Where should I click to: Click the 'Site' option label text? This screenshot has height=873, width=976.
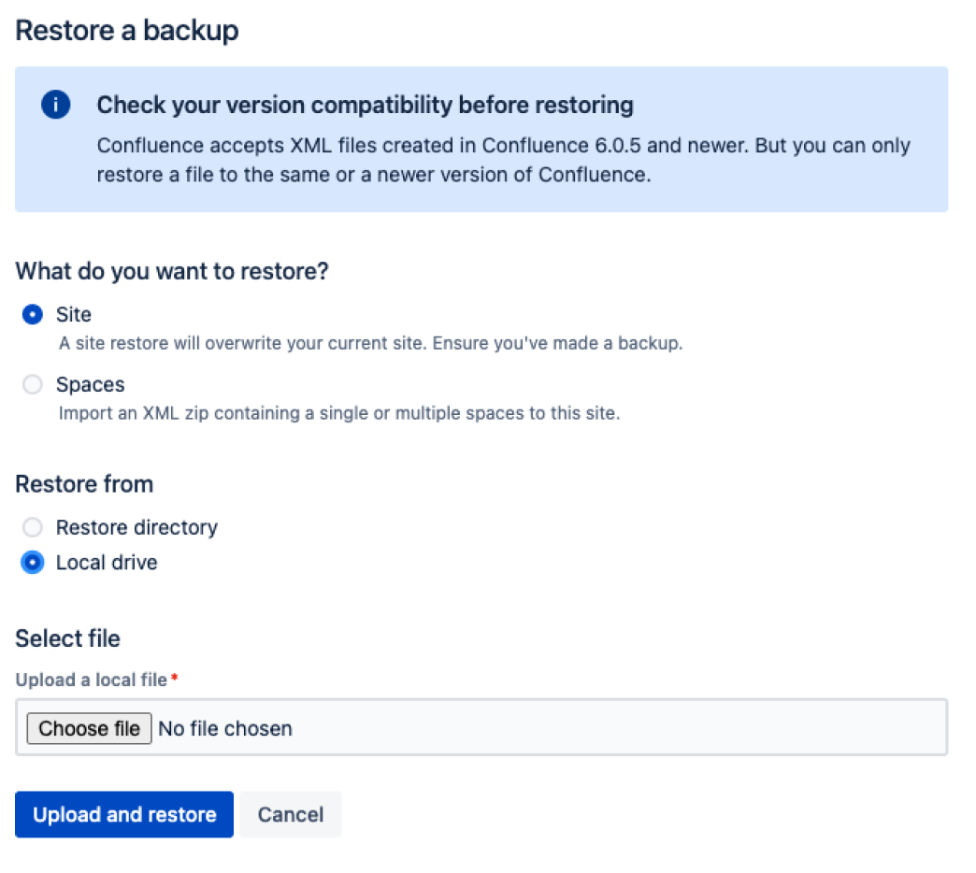(x=74, y=315)
